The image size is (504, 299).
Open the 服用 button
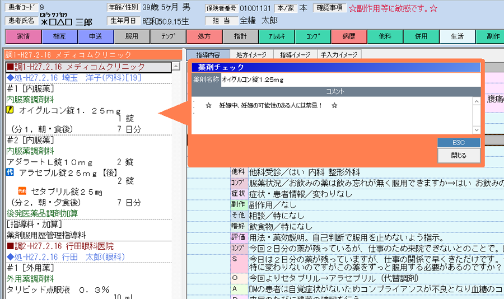(132, 36)
